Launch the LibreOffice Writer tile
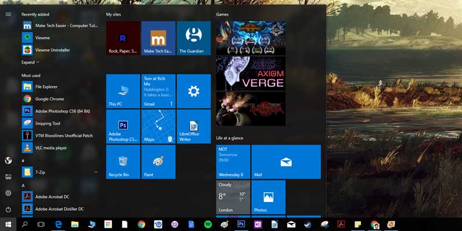The height and width of the screenshot is (231, 462). 193,126
